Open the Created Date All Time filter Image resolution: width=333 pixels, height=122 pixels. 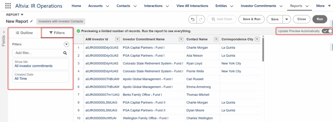click(x=40, y=77)
